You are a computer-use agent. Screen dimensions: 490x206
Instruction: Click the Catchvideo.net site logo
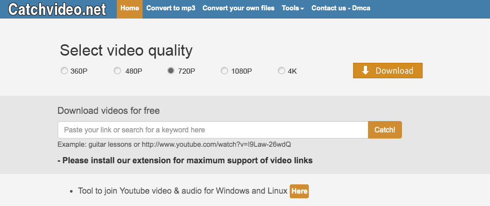point(57,9)
